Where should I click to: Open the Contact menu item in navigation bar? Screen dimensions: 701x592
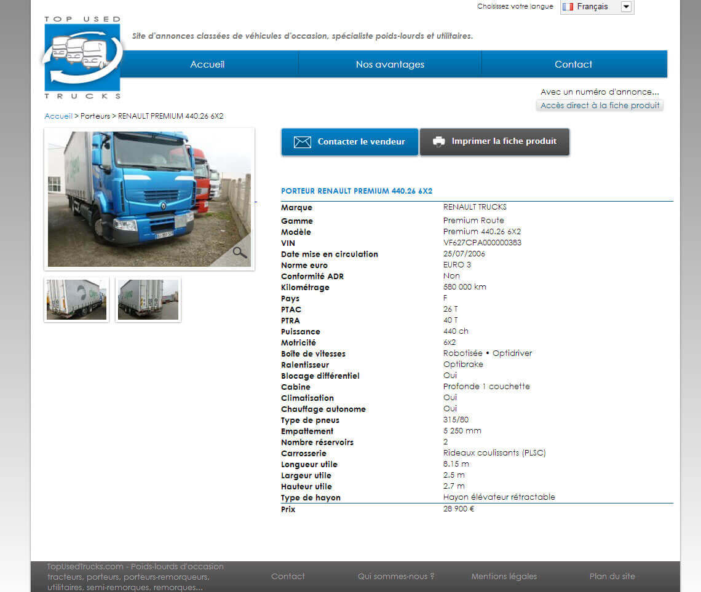click(x=574, y=65)
